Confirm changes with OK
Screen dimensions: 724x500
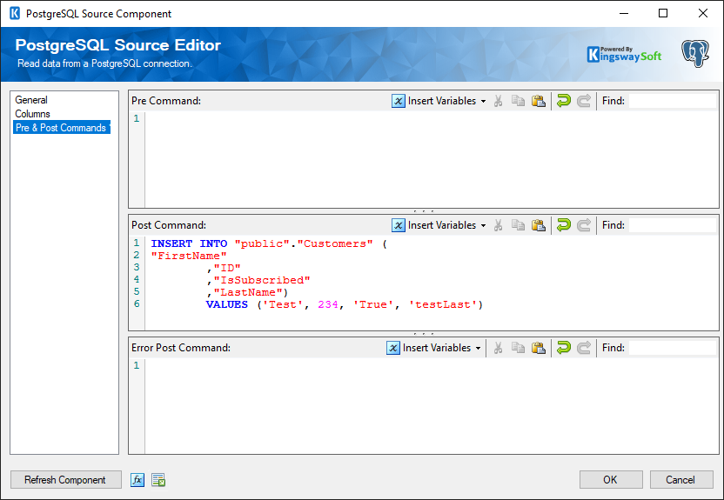click(611, 480)
